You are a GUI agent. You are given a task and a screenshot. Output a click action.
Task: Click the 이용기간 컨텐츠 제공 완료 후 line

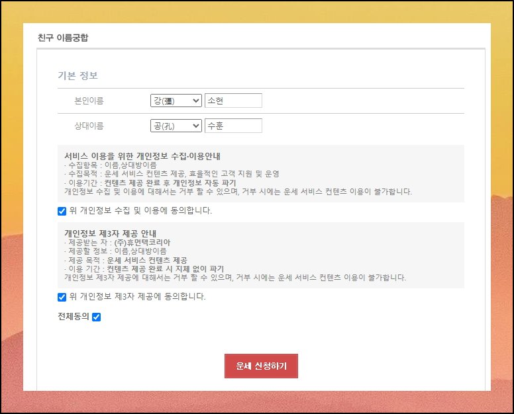150,183
